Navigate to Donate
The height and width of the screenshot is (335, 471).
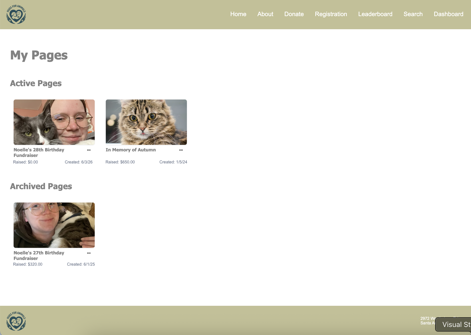point(294,14)
